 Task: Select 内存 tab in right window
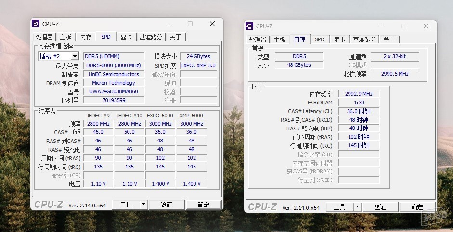coord(300,39)
